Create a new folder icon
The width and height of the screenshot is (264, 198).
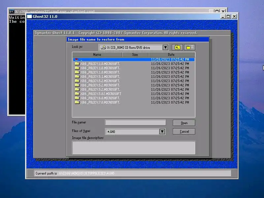pos(190,48)
